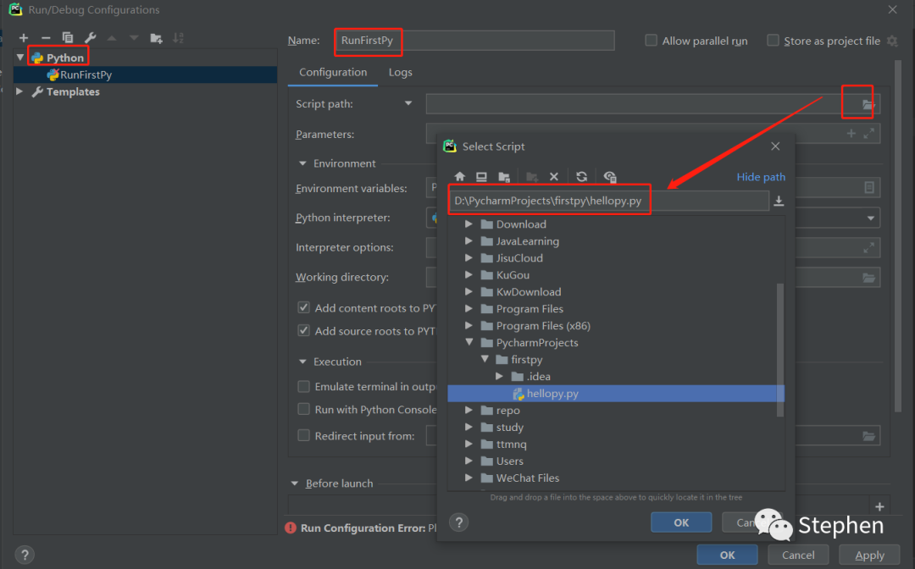The width and height of the screenshot is (915, 569).
Task: Go to Home directory icon in Select Script
Action: 460,177
